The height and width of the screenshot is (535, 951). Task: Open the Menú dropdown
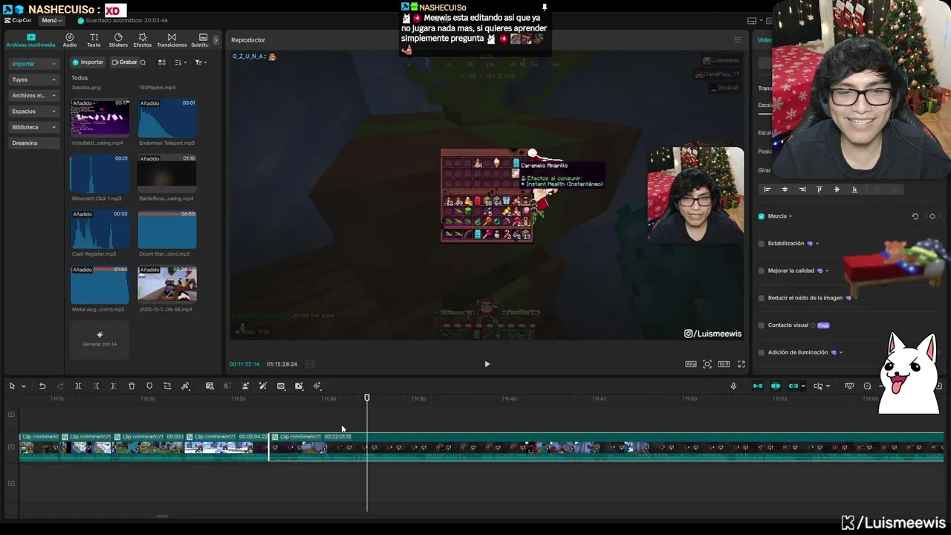(51, 20)
